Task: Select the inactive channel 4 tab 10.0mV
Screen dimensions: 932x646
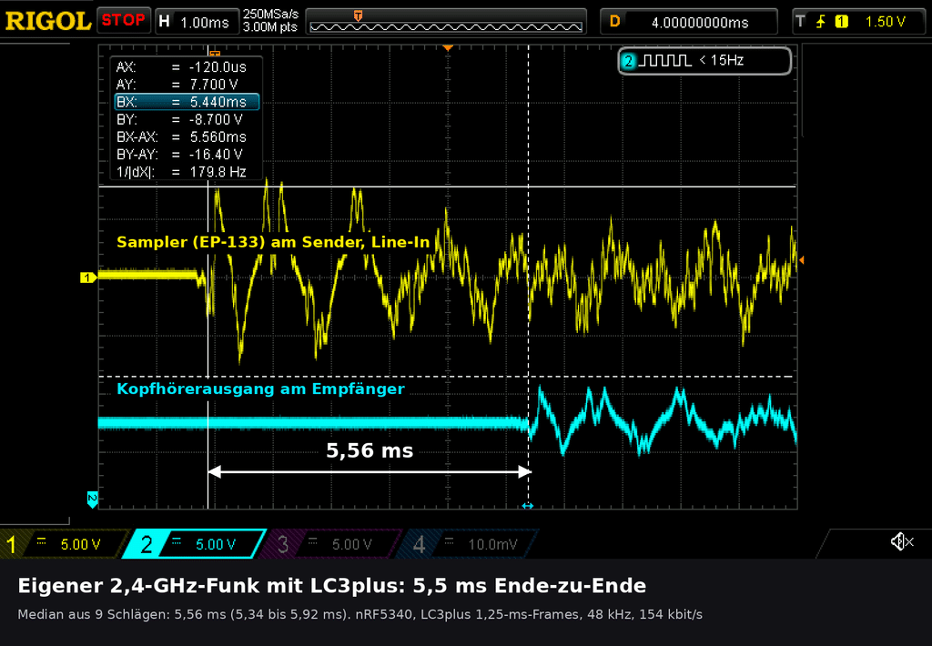Action: point(467,544)
